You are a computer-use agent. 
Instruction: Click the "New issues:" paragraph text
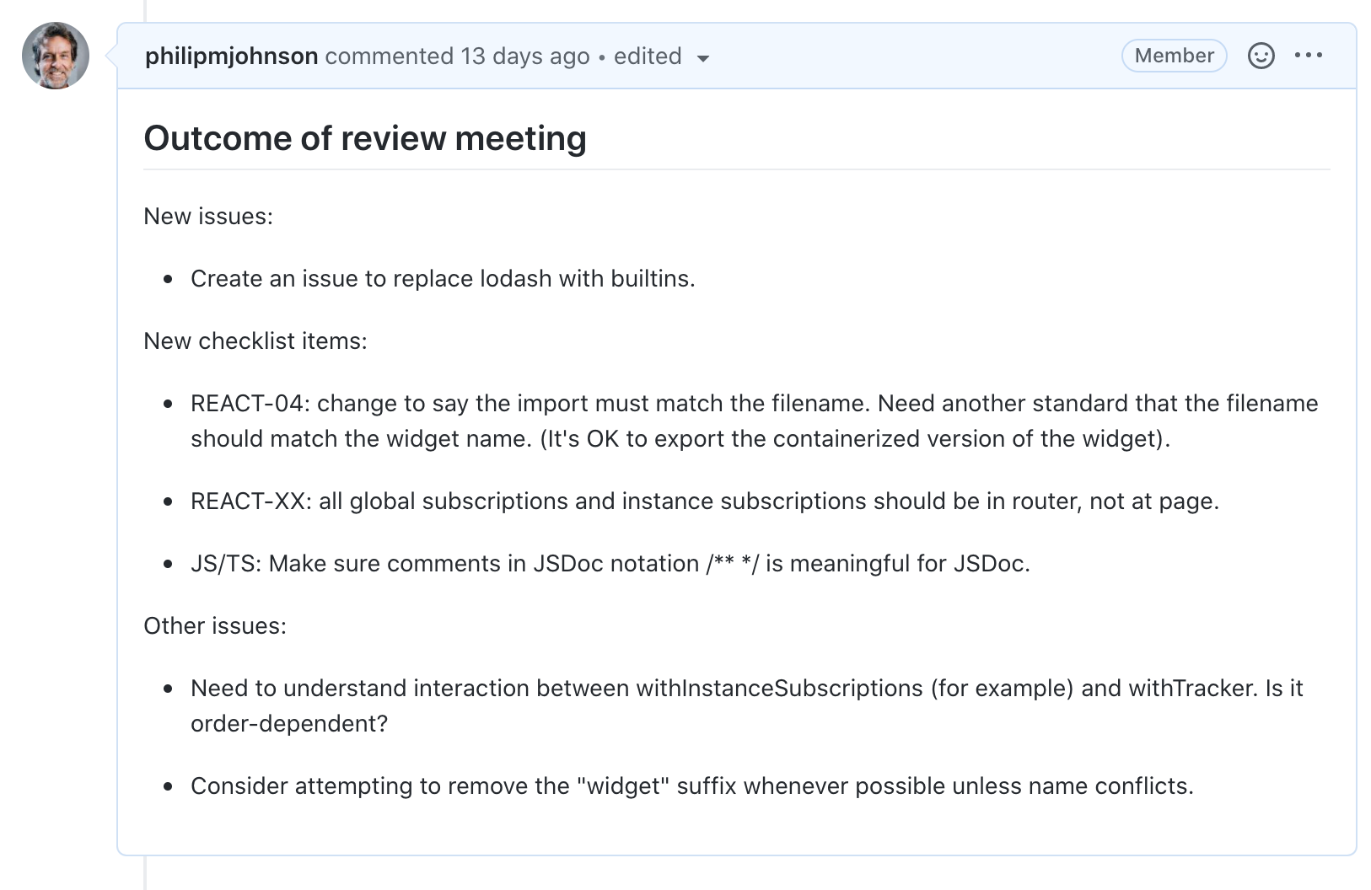pyautogui.click(x=208, y=217)
